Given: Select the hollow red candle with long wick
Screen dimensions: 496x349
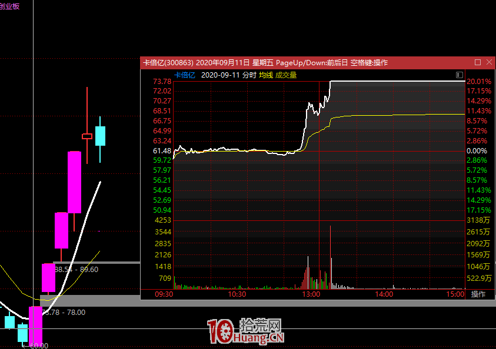Looking at the screenshot, I should coord(87,136).
